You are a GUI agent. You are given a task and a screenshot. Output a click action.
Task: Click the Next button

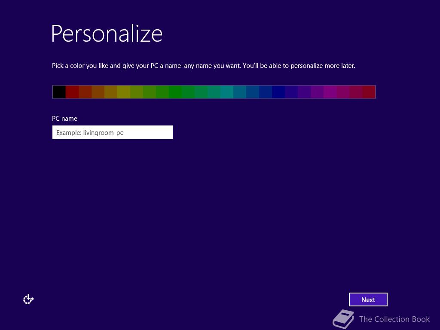368,299
